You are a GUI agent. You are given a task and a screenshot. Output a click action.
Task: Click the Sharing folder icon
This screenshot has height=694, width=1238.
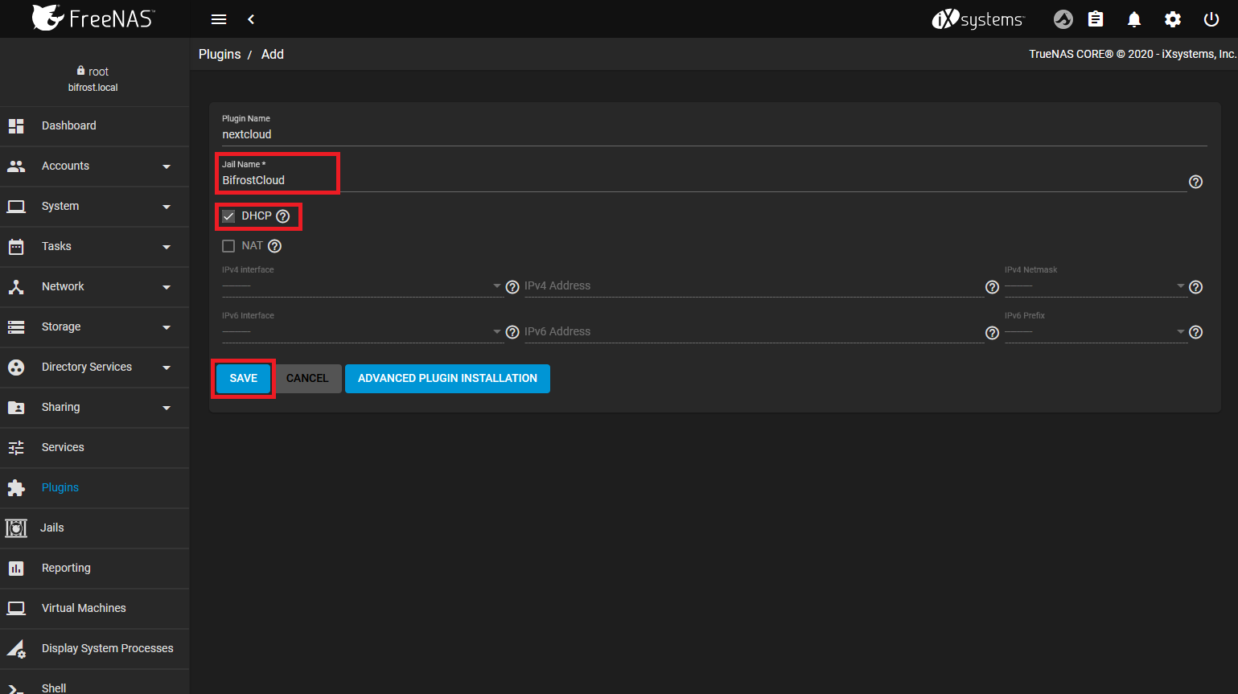click(16, 407)
